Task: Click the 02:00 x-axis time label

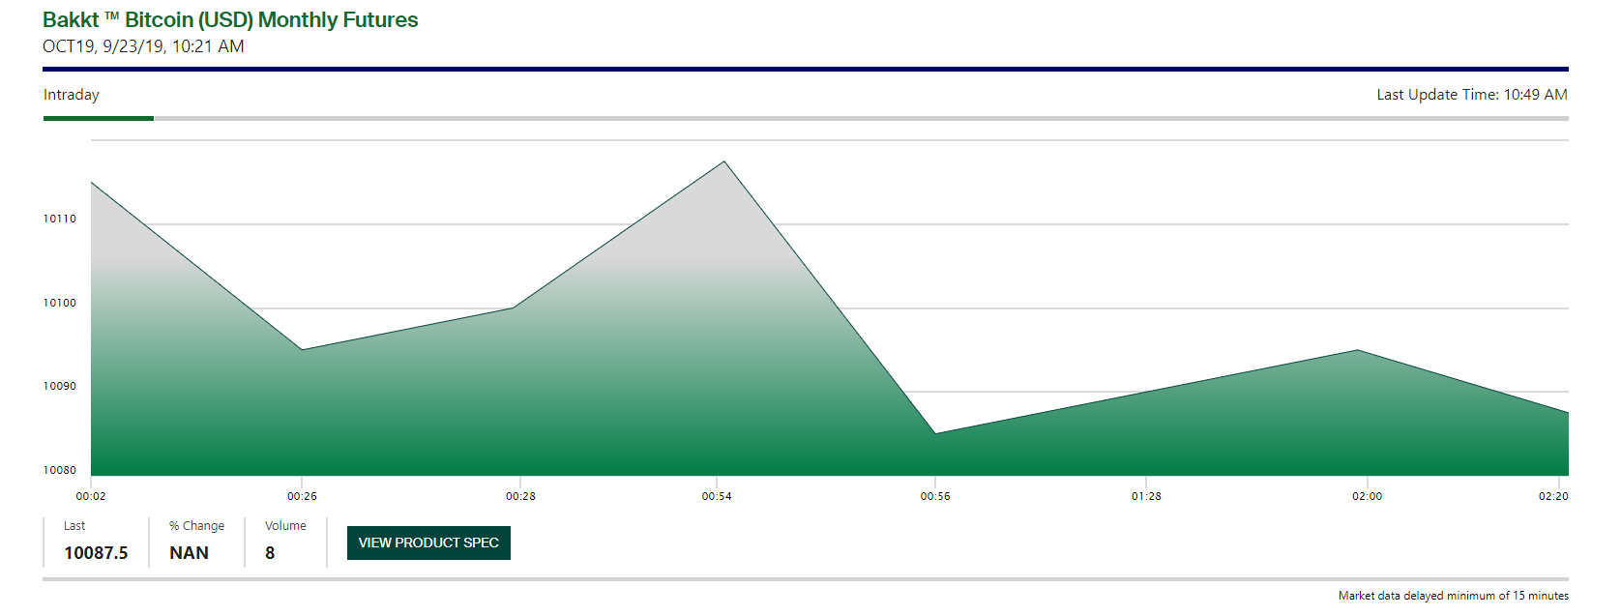Action: click(x=1367, y=496)
